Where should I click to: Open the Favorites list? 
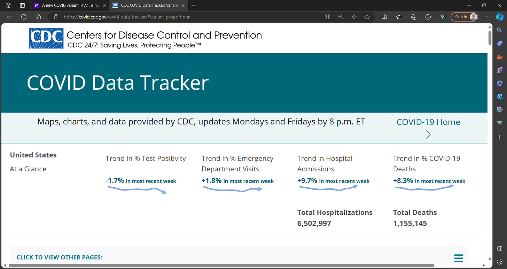pos(399,17)
